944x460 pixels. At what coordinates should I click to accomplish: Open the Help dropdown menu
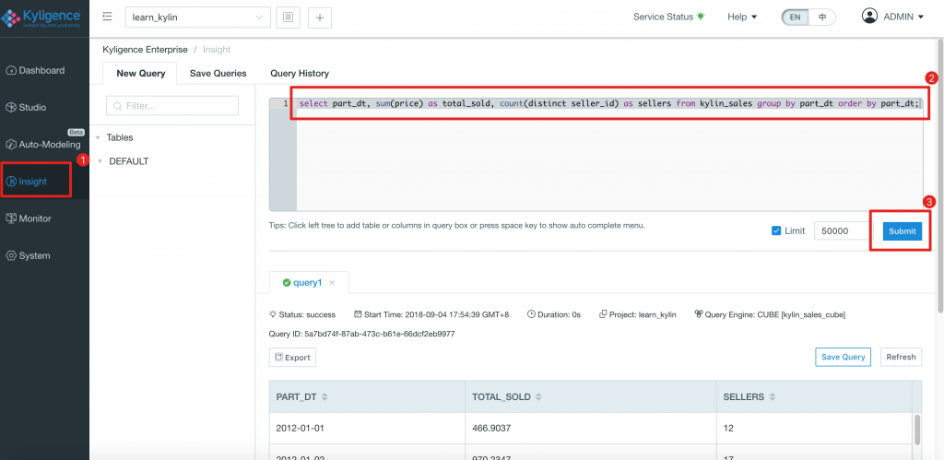[x=742, y=17]
